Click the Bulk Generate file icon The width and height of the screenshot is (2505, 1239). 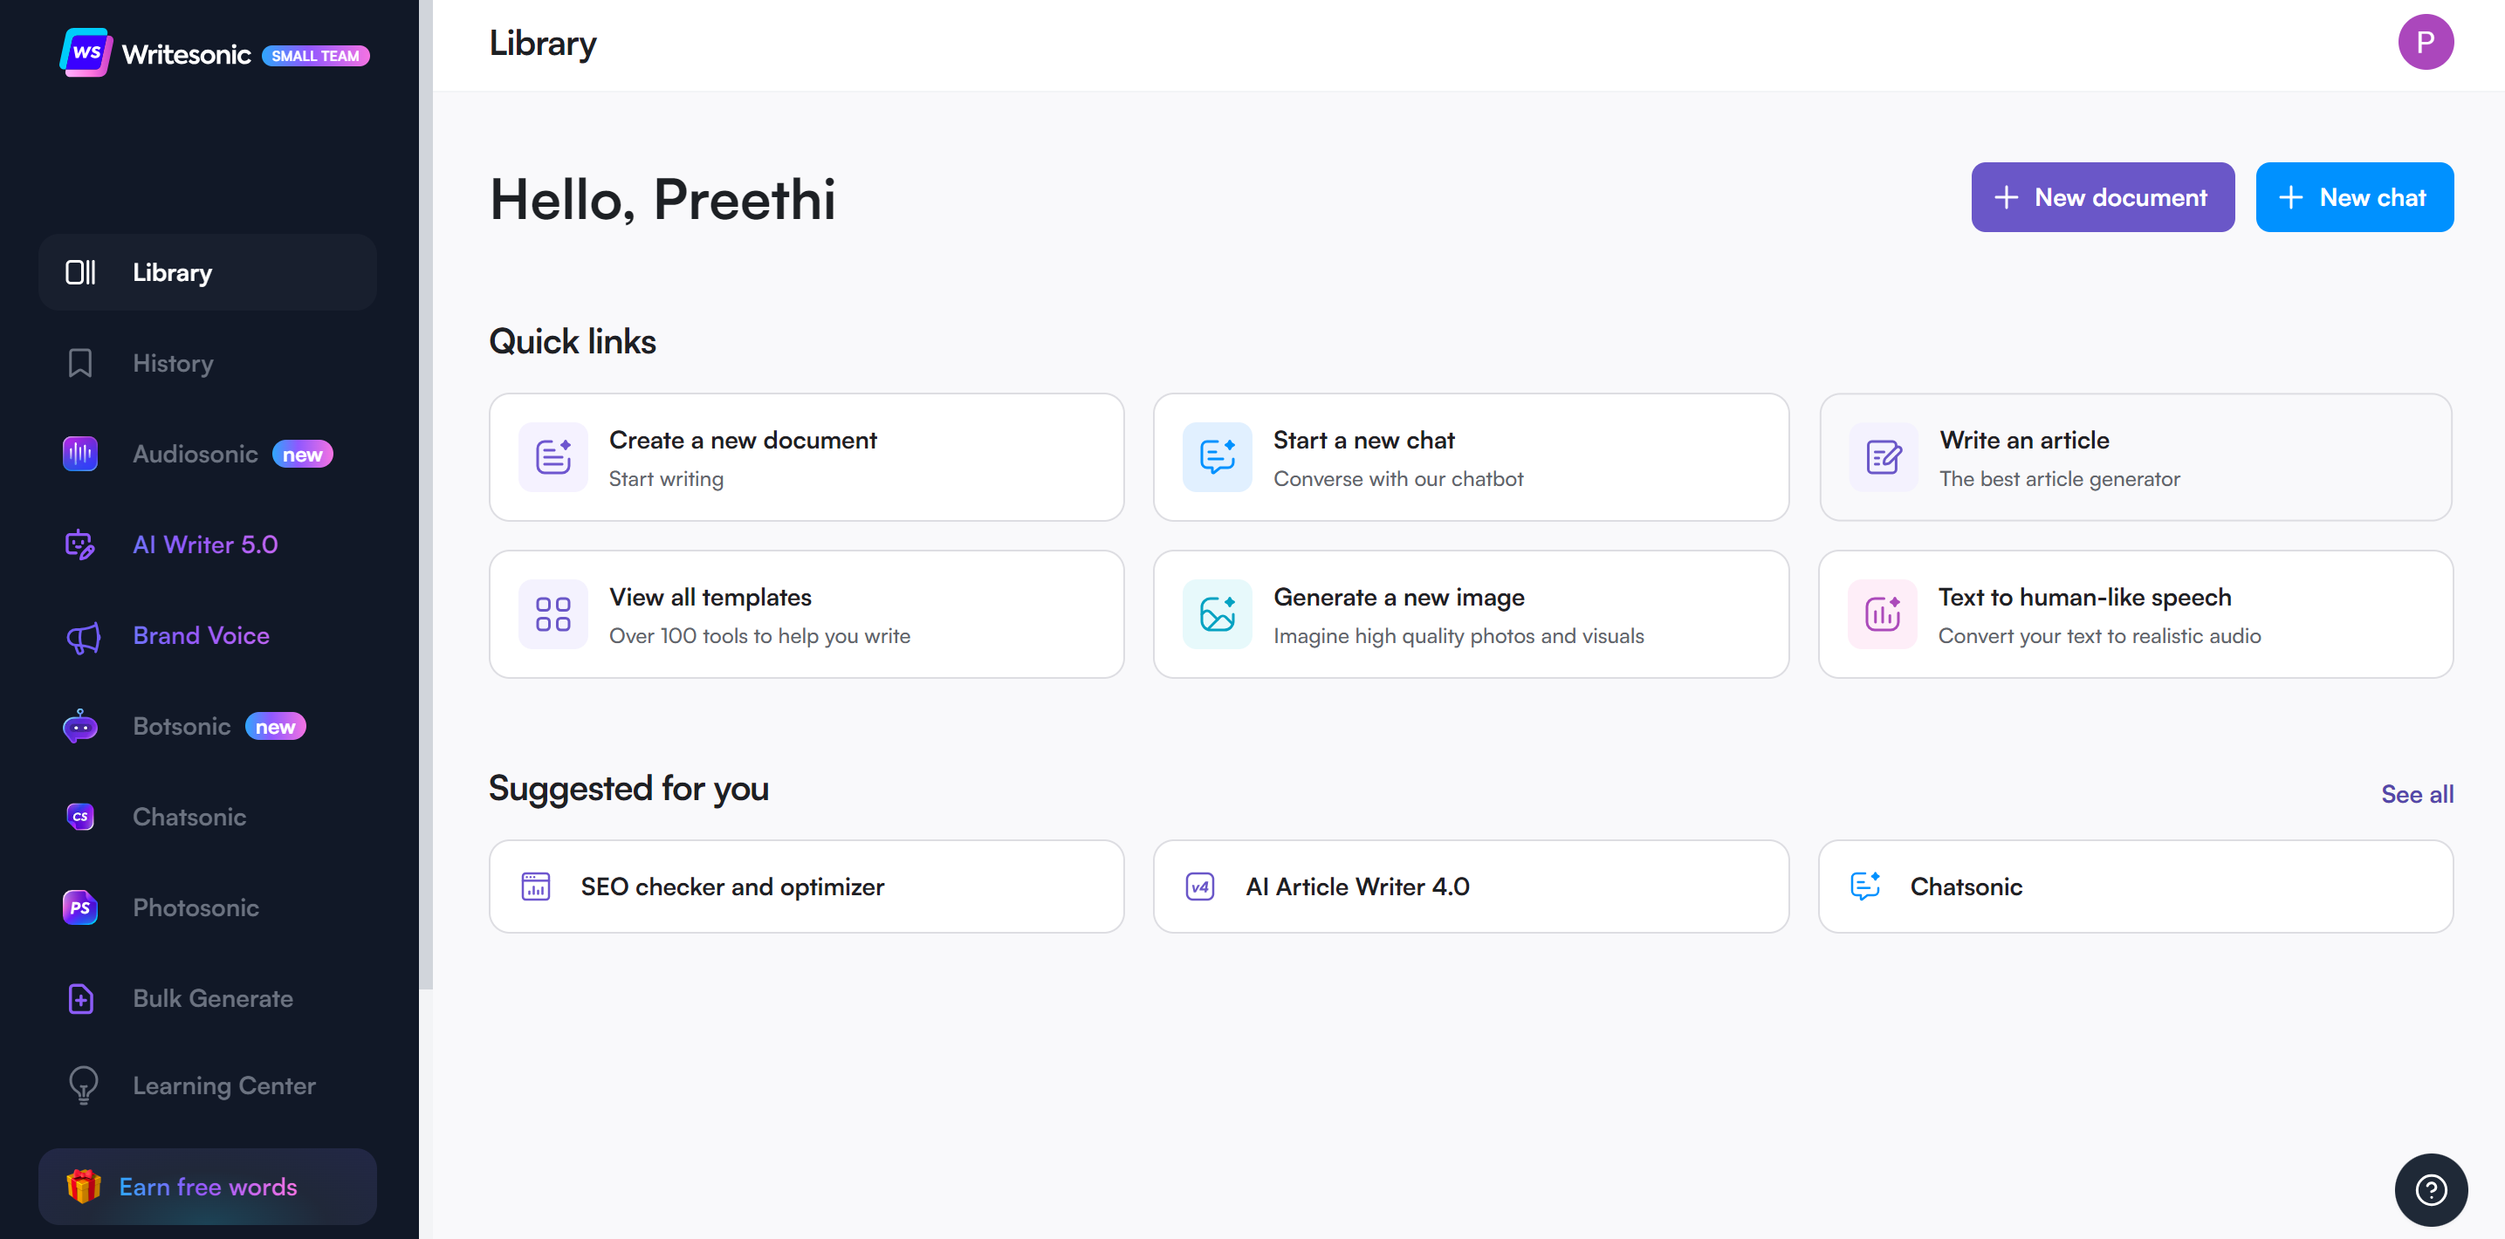tap(79, 998)
